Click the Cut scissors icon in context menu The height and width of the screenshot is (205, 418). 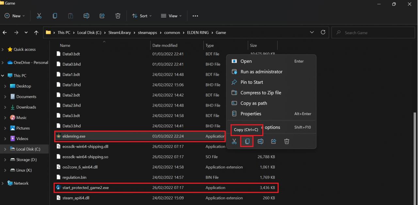pyautogui.click(x=234, y=141)
